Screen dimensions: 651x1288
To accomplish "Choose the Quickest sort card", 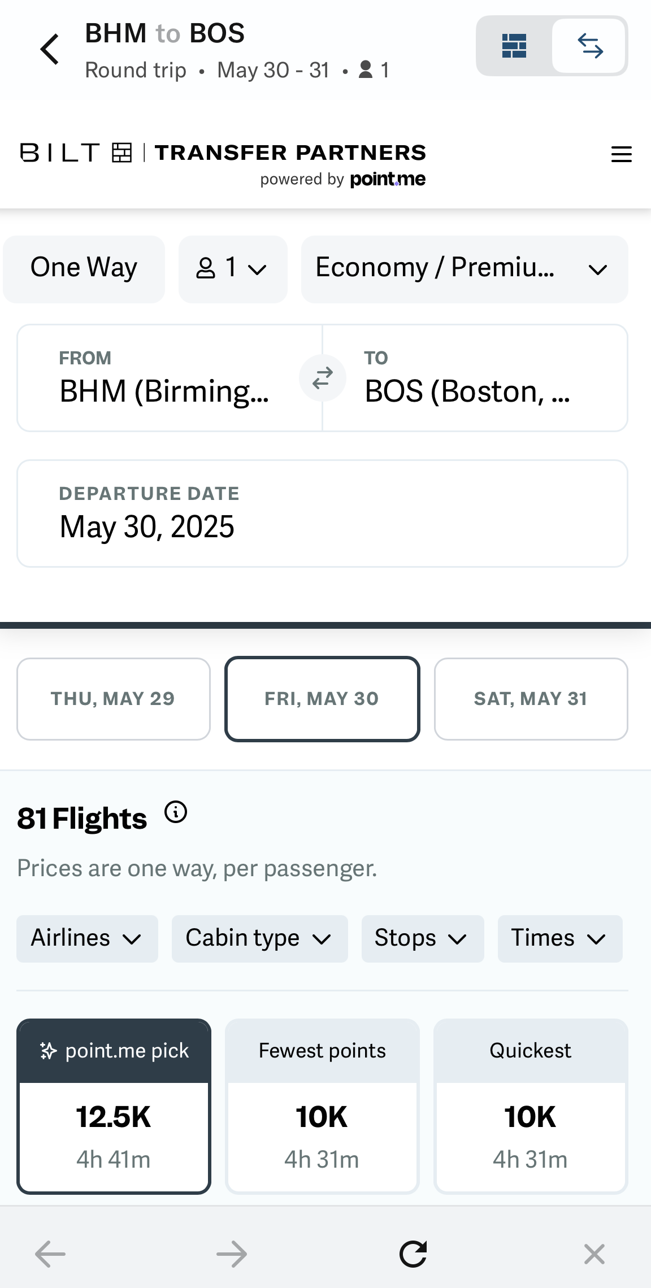I will coord(531,1106).
